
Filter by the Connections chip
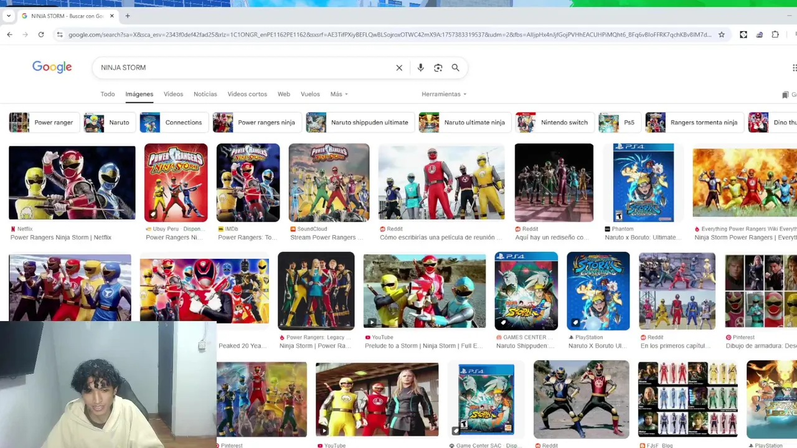174,123
